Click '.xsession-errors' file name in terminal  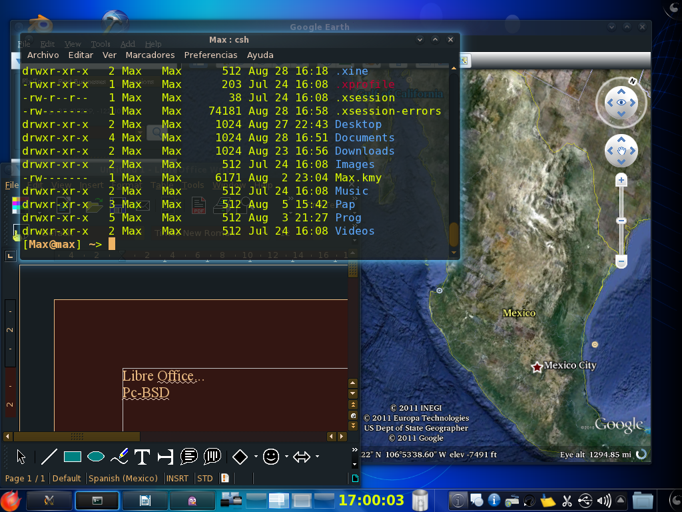tap(388, 111)
